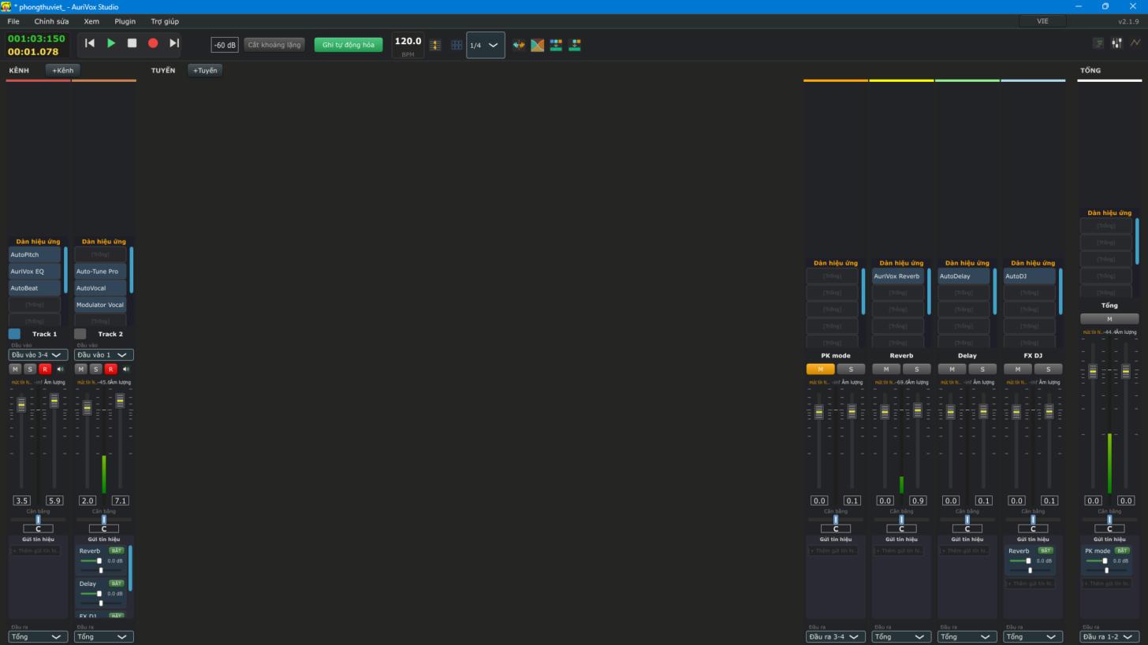
Task: Click the blue color square of Track 1
Action: pyautogui.click(x=14, y=334)
